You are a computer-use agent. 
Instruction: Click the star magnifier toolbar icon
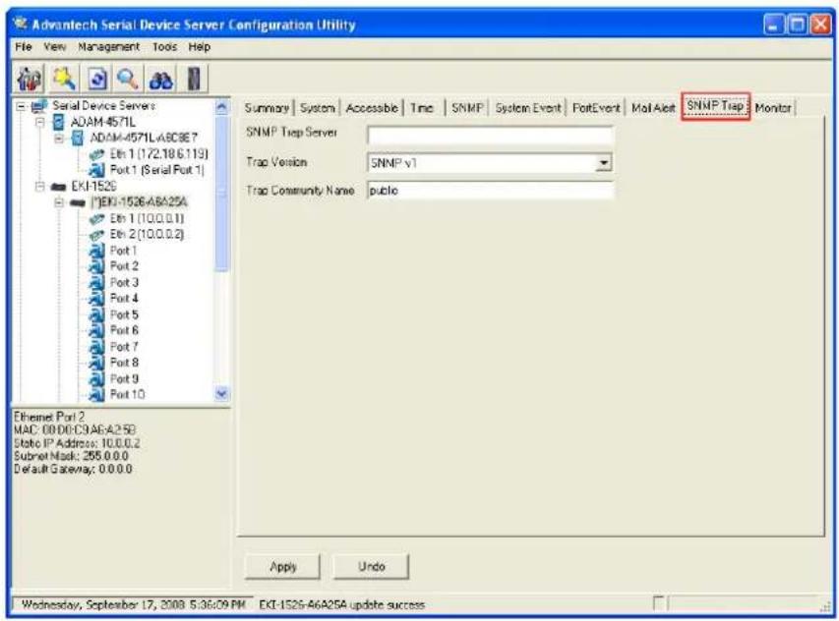(x=64, y=79)
